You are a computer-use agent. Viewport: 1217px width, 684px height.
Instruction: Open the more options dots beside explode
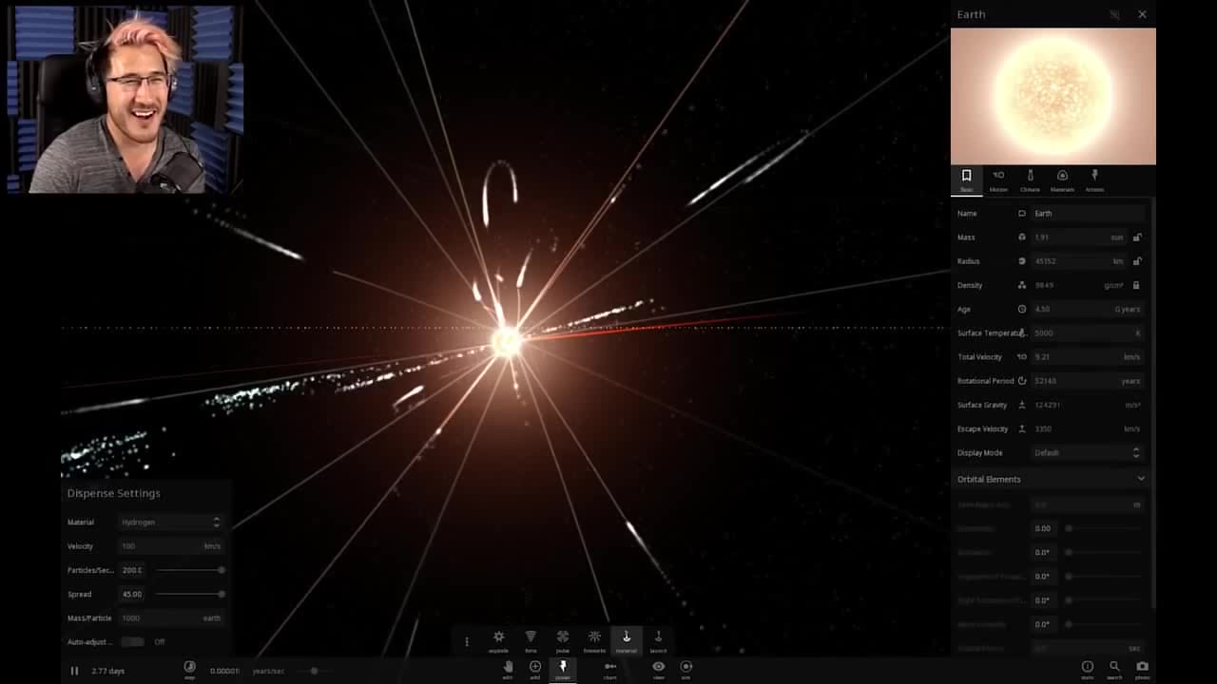[x=467, y=641]
